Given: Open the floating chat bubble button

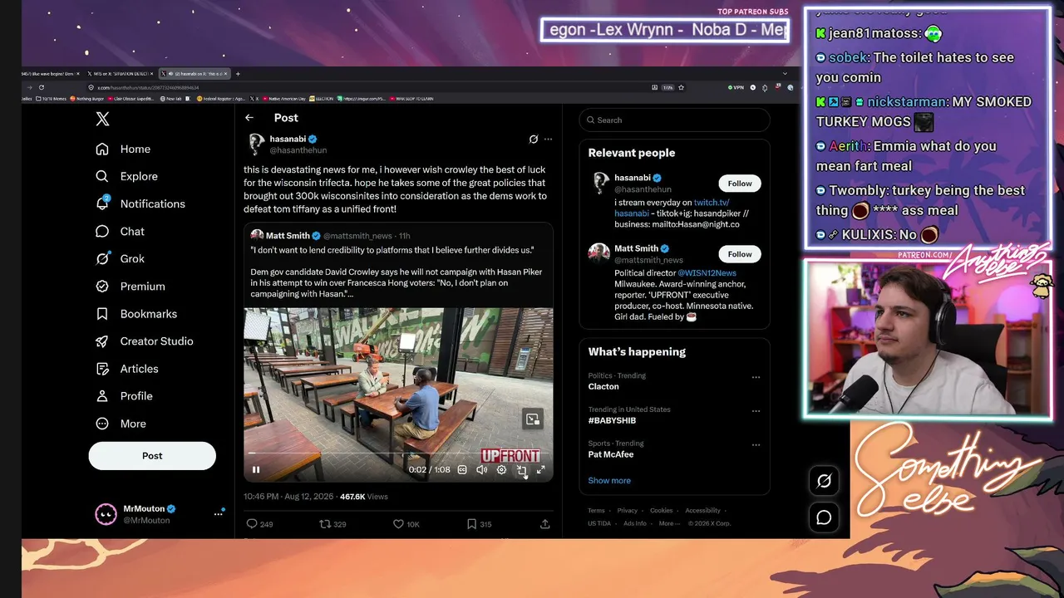Looking at the screenshot, I should 824,517.
